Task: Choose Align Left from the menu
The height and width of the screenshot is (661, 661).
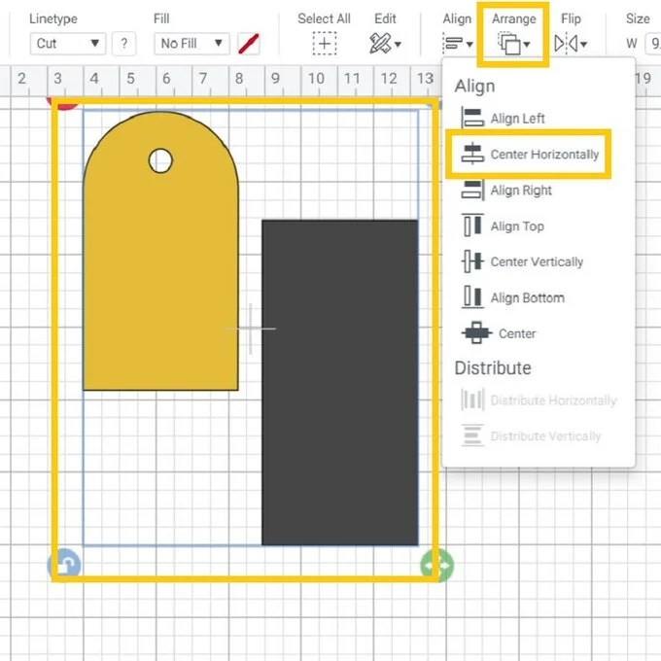Action: click(x=504, y=118)
